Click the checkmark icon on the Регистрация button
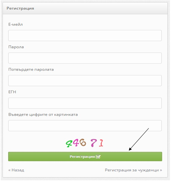Image resolution: width=171 pixels, height=181 pixels. [x=98, y=157]
